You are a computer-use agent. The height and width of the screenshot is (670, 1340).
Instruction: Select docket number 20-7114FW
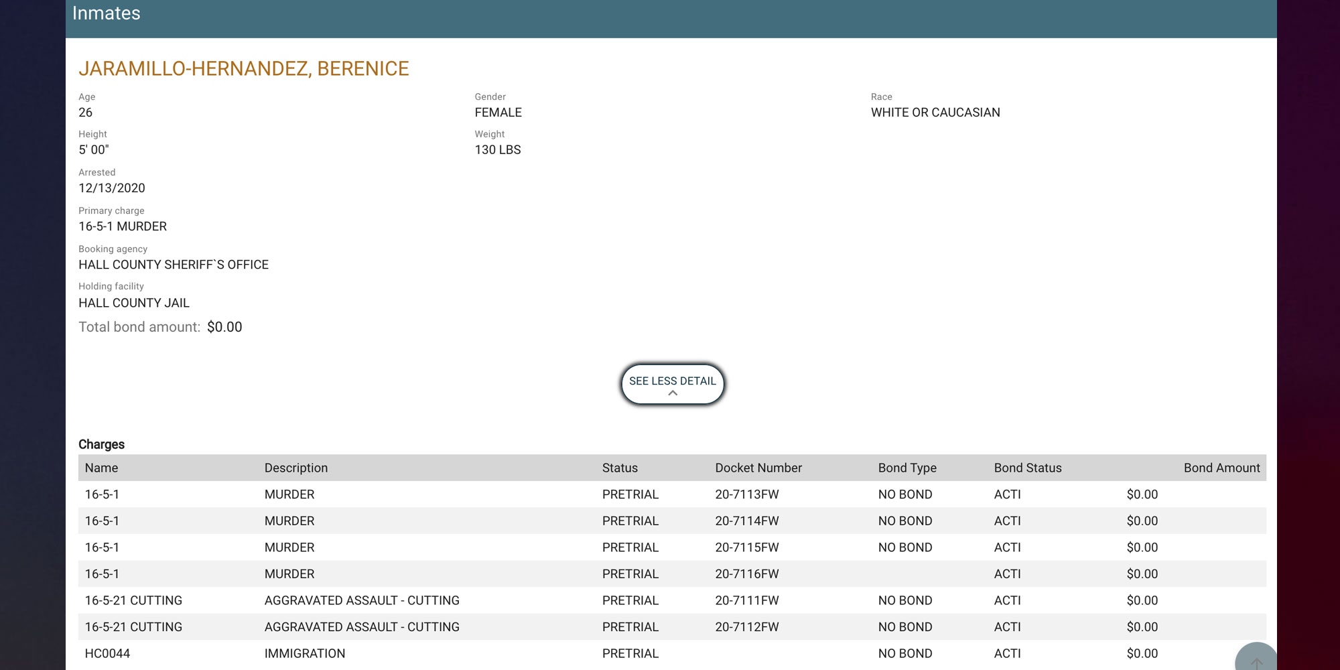click(747, 521)
